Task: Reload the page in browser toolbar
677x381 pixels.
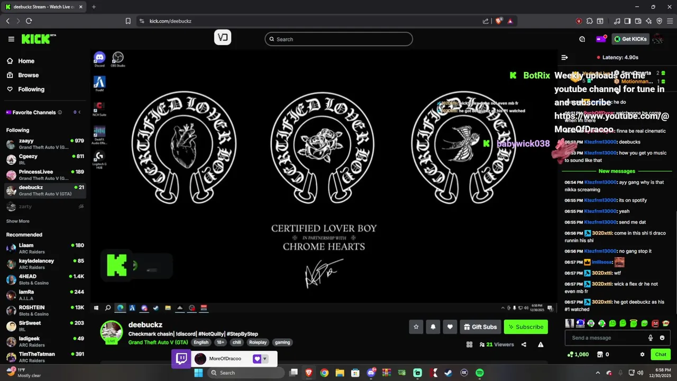Action: click(29, 21)
